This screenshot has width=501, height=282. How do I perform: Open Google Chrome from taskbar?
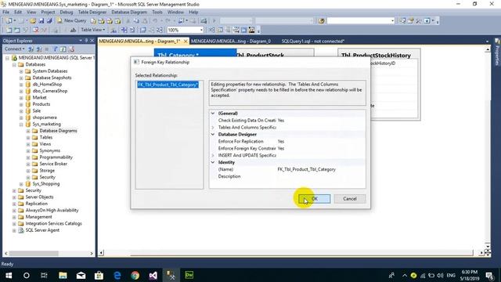135,275
